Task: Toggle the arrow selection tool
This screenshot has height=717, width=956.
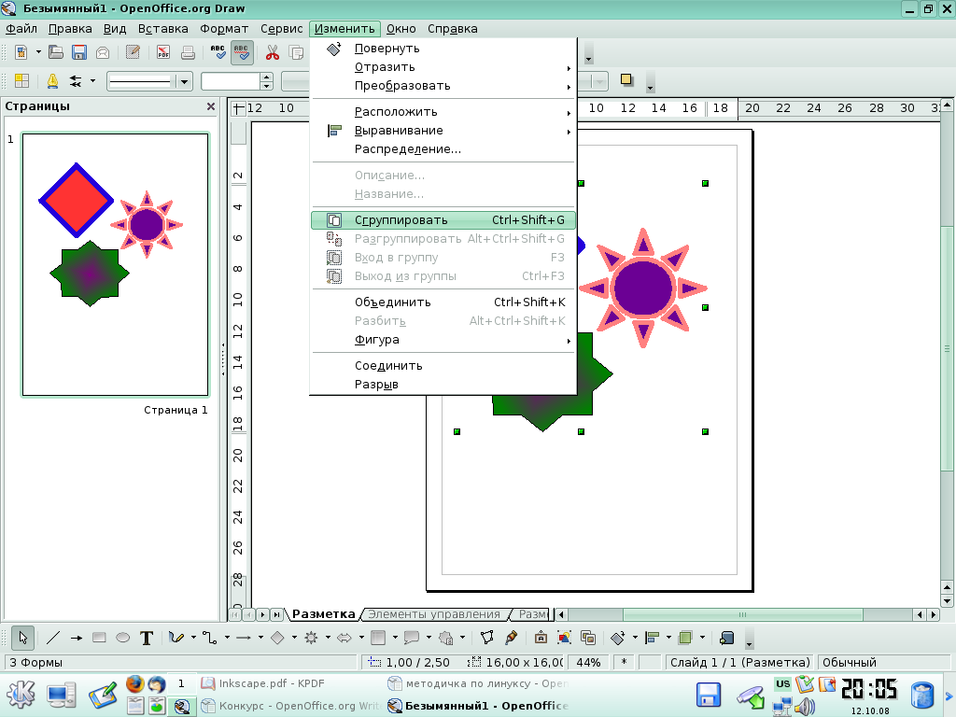Action: click(x=23, y=639)
